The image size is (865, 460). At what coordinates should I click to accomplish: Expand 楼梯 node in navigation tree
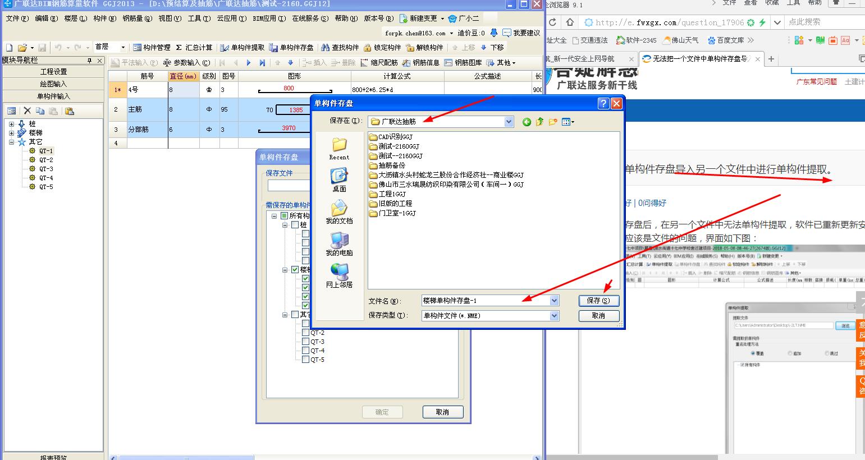click(11, 133)
